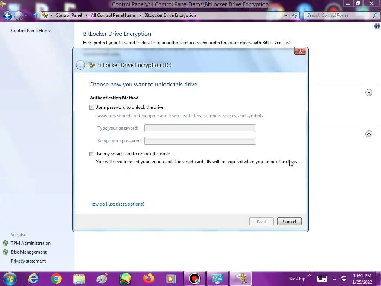Open Desktop toolbar on taskbar
The image size is (381, 286).
[297, 279]
